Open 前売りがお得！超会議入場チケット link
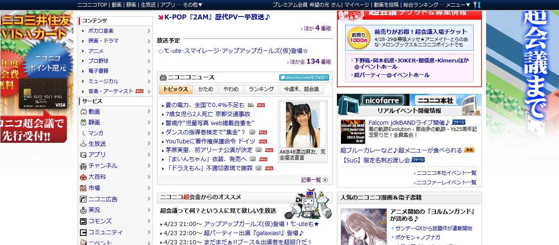This screenshot has height=245, width=559. [421, 31]
